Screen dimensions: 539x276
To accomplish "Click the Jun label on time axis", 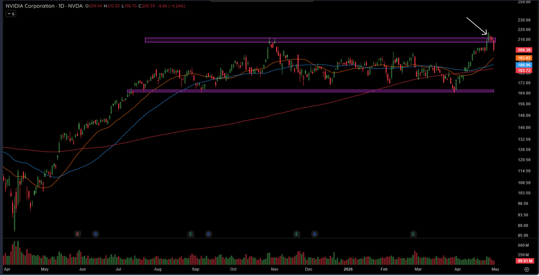I will tap(83, 270).
